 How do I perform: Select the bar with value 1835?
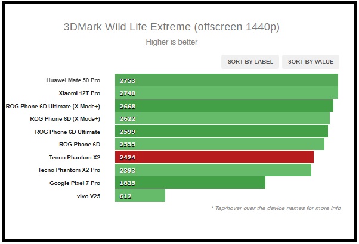[190, 183]
